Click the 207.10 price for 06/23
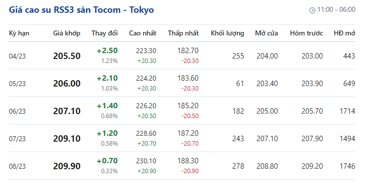Image resolution: width=366 pixels, height=183 pixels. [x=67, y=111]
